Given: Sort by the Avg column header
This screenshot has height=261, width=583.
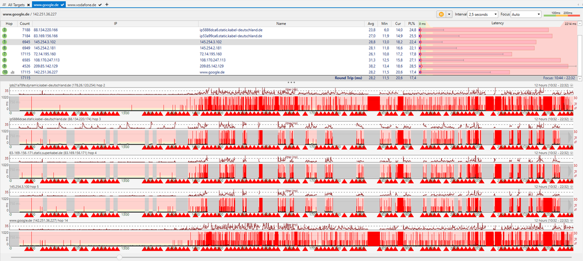Looking at the screenshot, I should click(371, 23).
